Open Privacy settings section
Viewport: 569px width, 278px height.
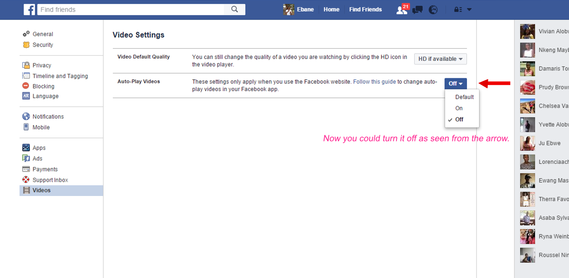pyautogui.click(x=42, y=65)
